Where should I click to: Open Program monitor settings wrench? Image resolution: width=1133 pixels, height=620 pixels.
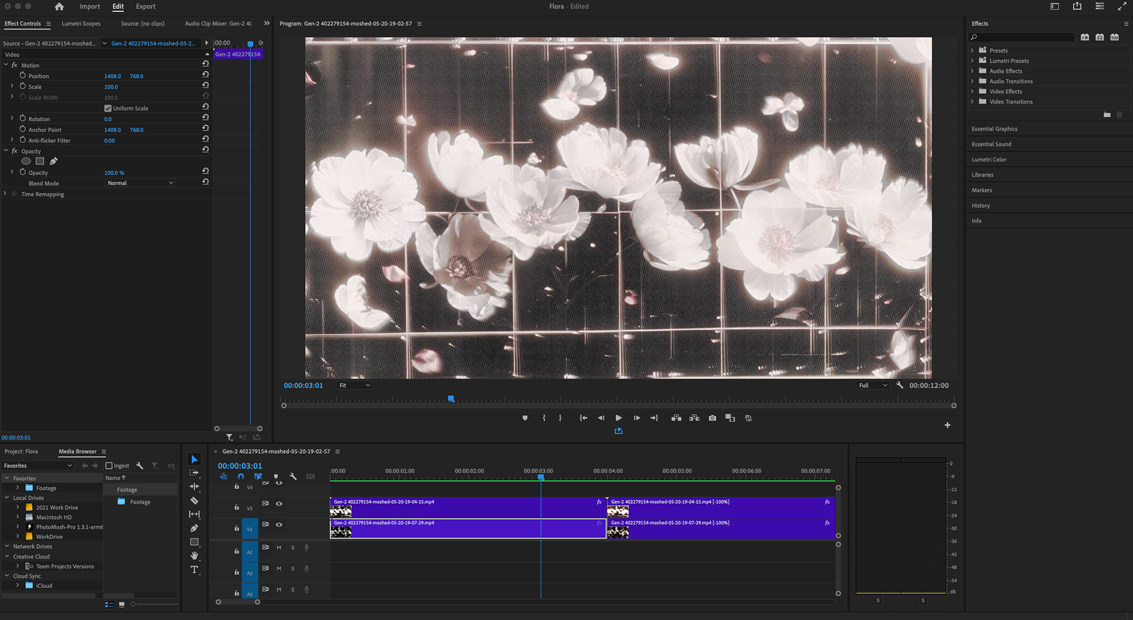[899, 385]
